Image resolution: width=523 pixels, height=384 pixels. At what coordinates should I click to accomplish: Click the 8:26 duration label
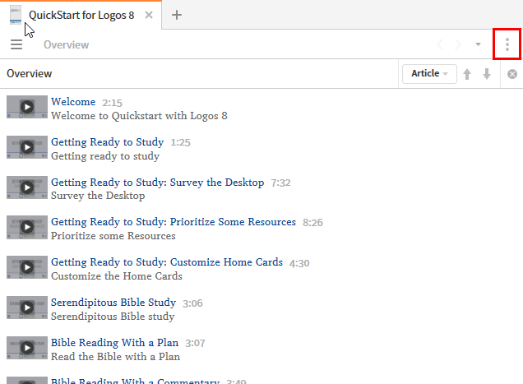point(312,223)
